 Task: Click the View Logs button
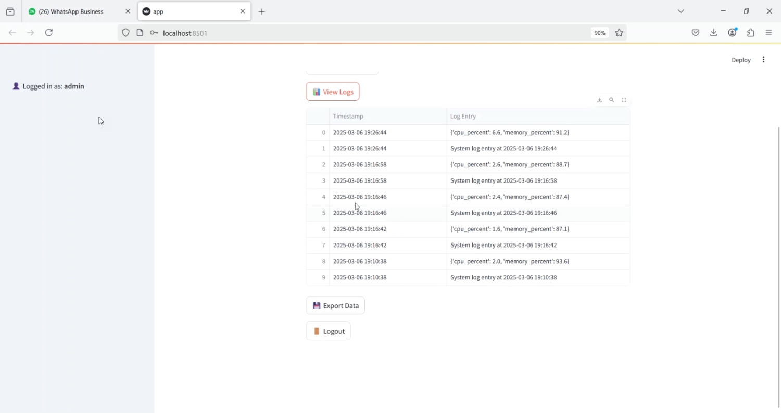click(333, 92)
